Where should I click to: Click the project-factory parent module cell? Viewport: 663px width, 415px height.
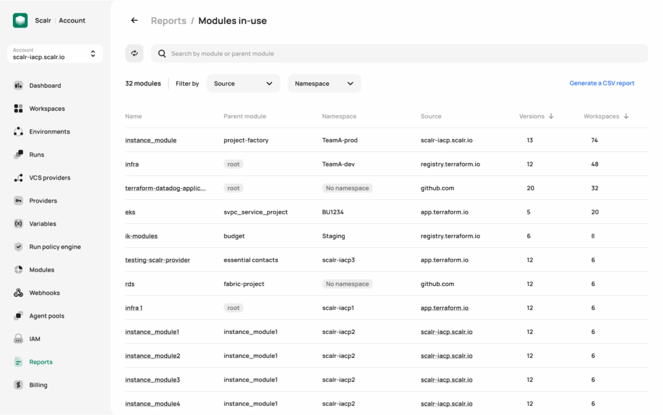click(x=246, y=140)
